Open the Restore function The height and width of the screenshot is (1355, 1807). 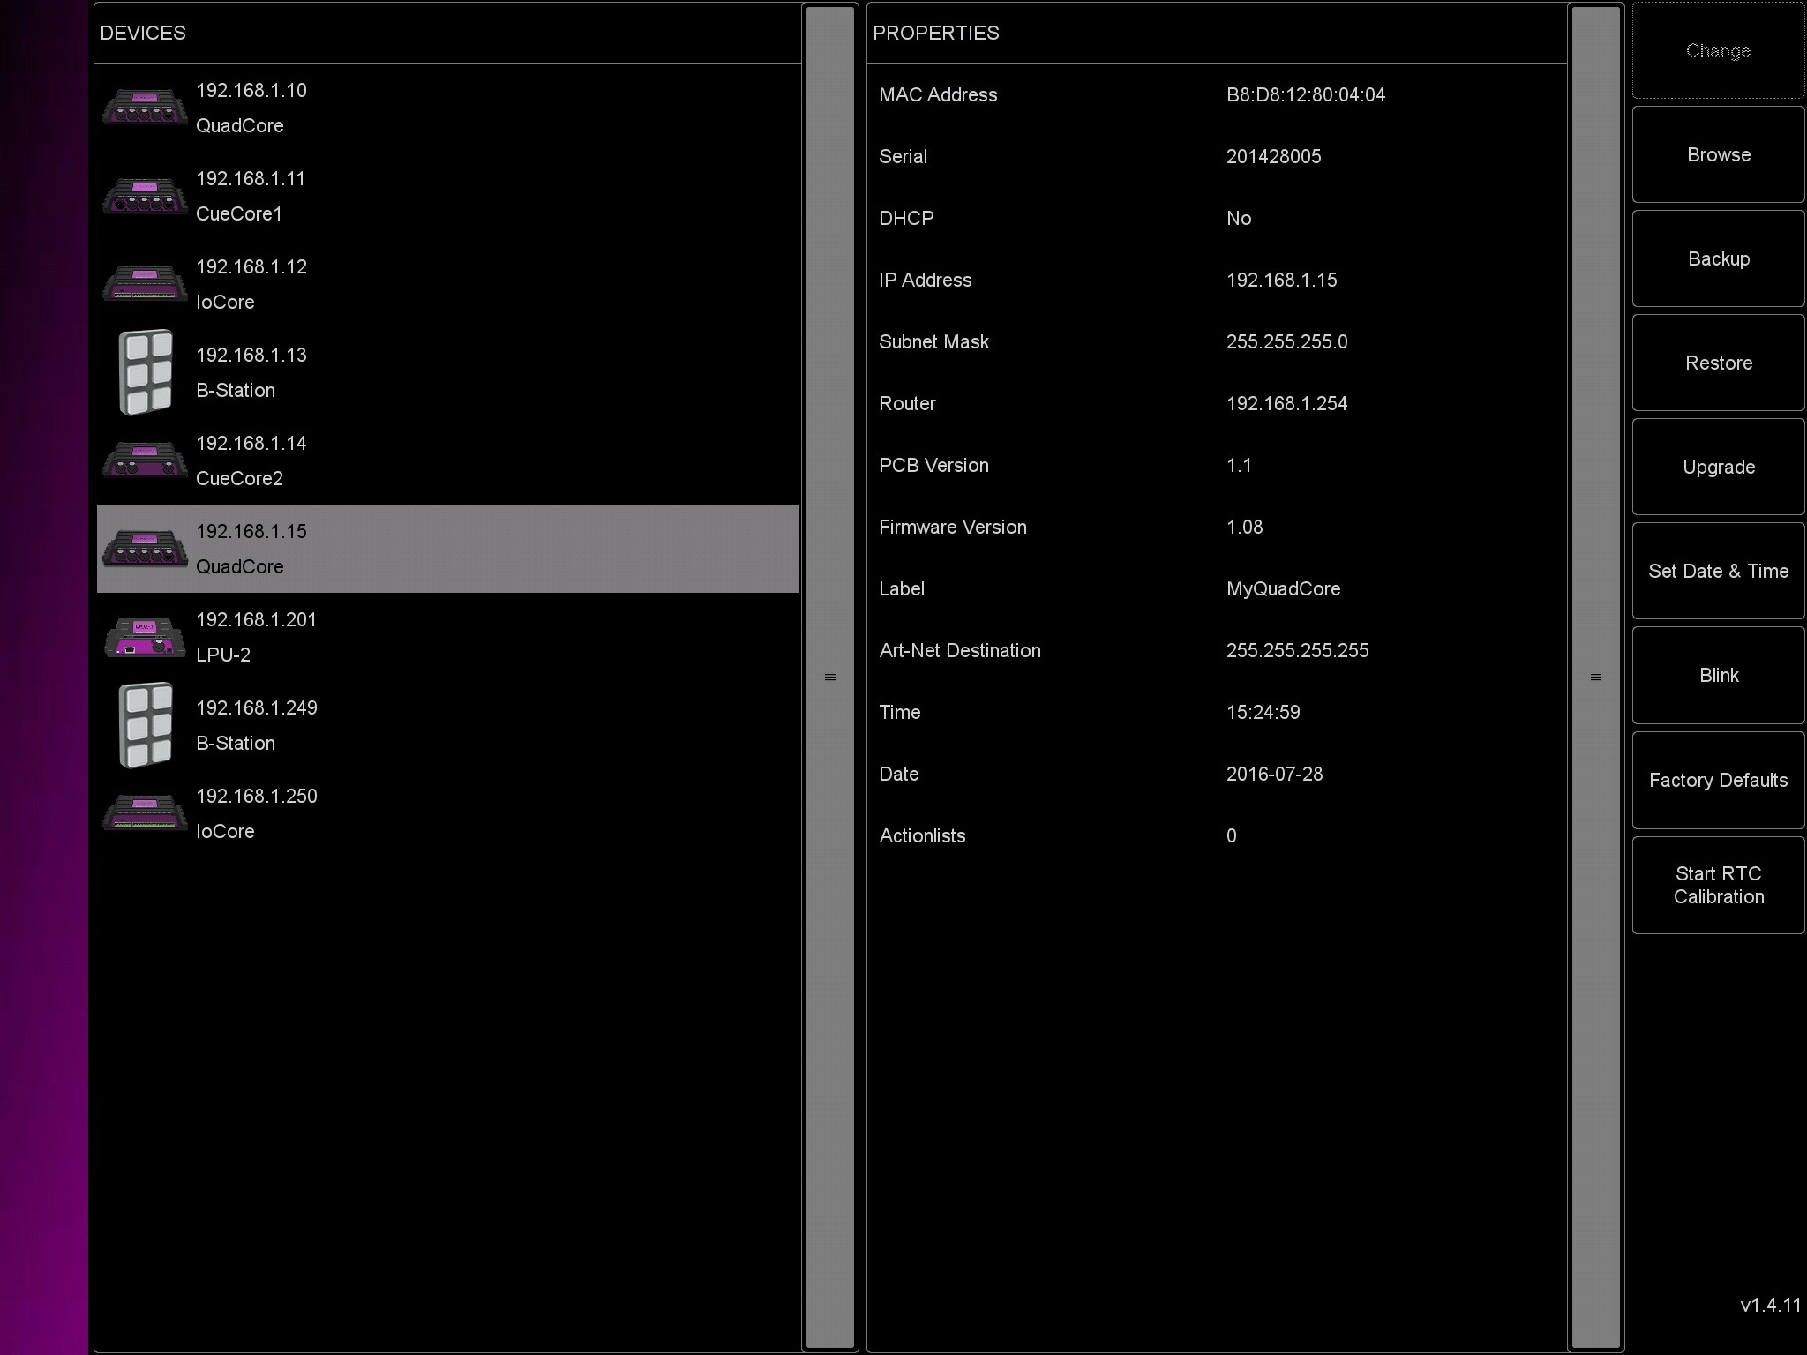click(x=1718, y=363)
